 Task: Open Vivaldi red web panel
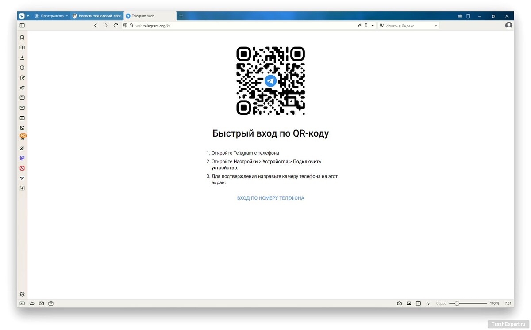click(22, 168)
